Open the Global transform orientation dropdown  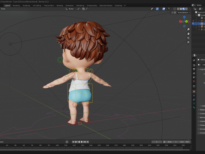[x=70, y=9]
